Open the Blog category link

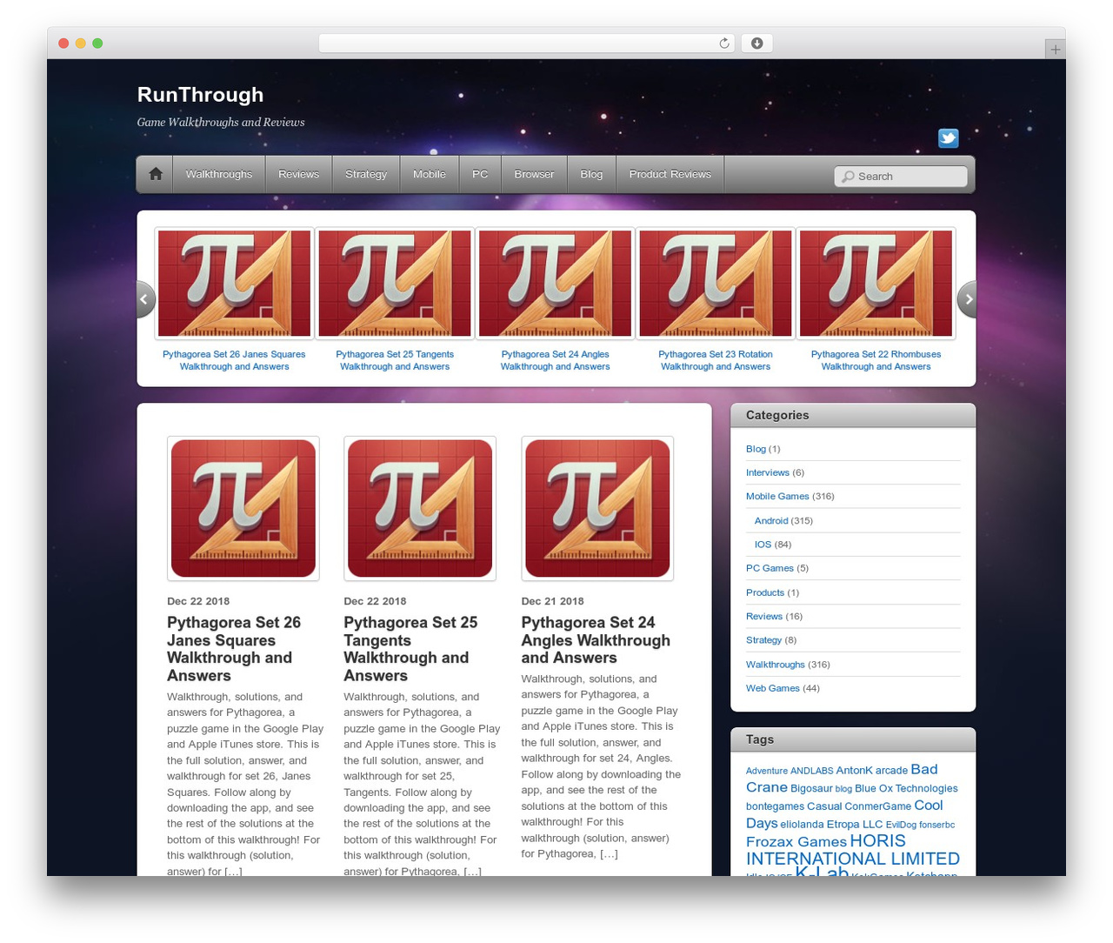[x=756, y=449]
